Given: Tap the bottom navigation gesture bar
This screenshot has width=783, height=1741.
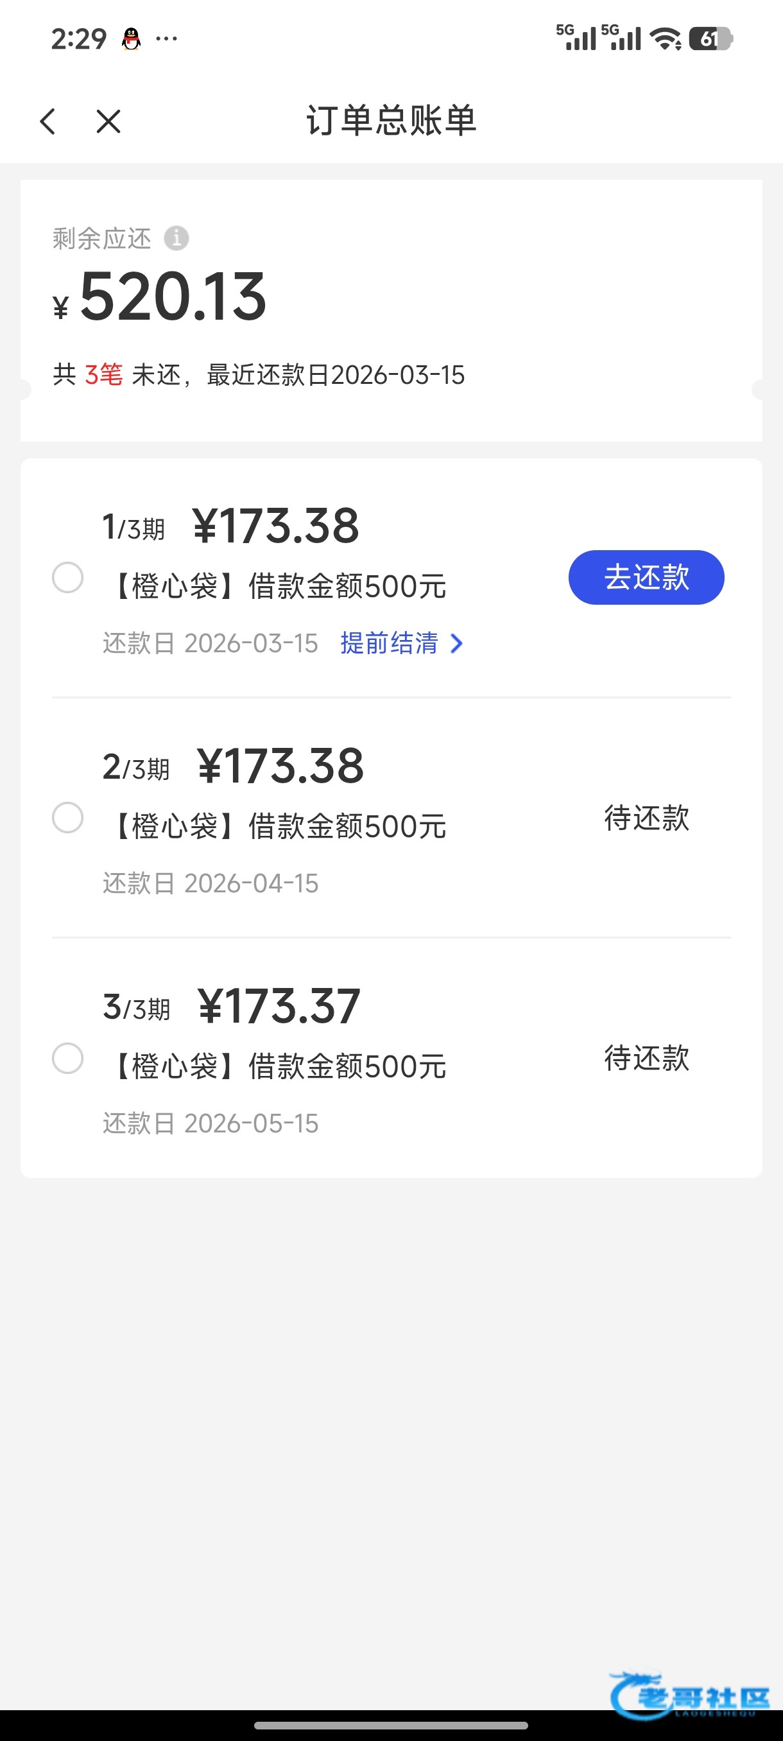Looking at the screenshot, I should [391, 1726].
